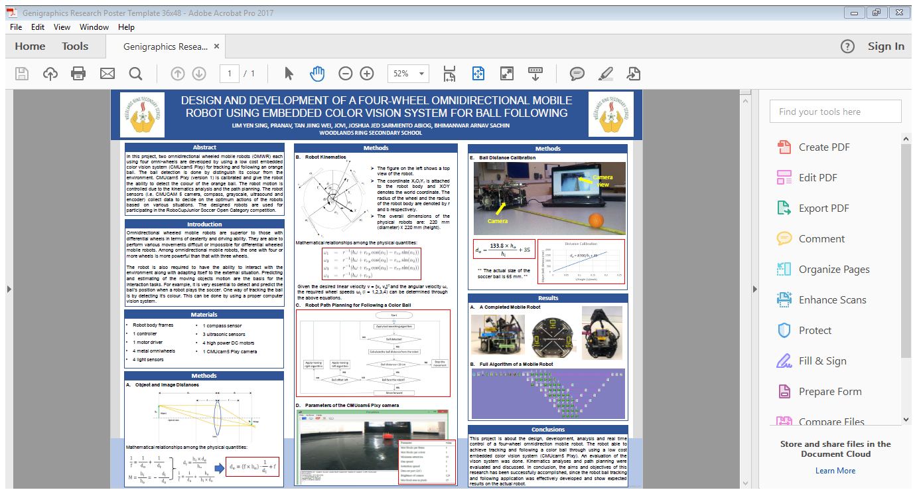The width and height of the screenshot is (917, 494).
Task: Add a sticky note comment
Action: coord(577,74)
